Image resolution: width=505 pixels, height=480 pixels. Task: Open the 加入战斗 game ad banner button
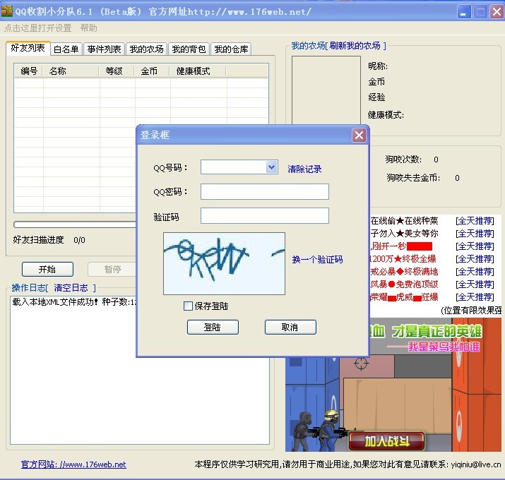pos(386,442)
